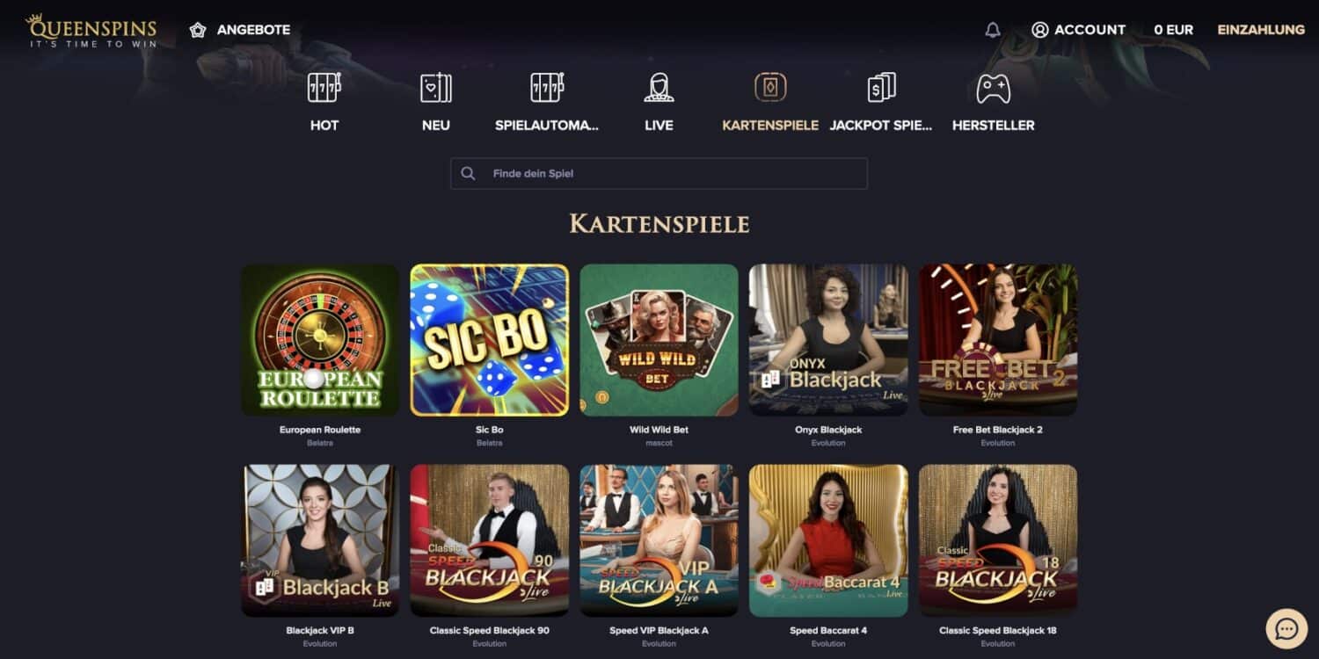The image size is (1319, 659).
Task: Open the LIVE dealer icon
Action: coord(659,87)
